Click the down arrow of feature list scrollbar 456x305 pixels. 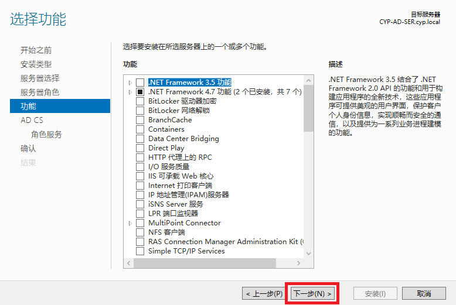click(308, 253)
